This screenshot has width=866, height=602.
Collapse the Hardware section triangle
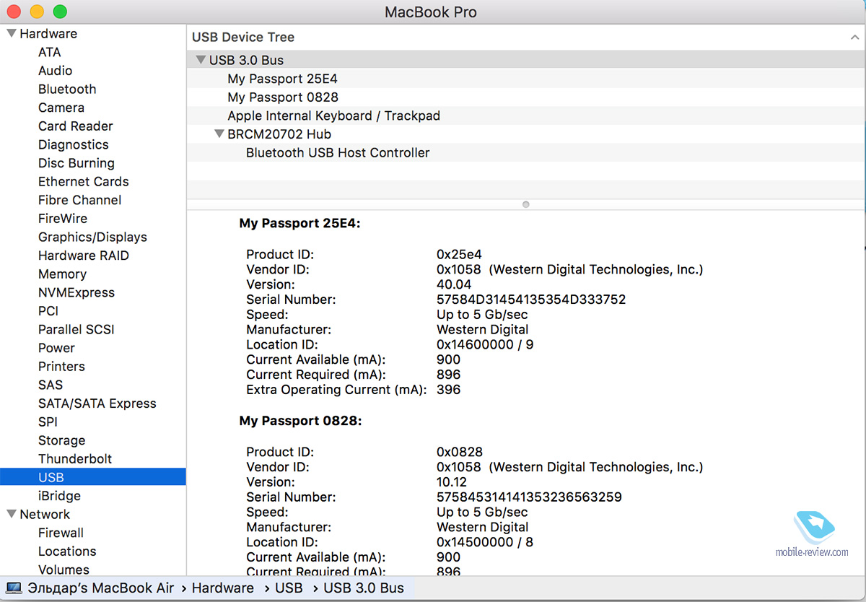12,33
